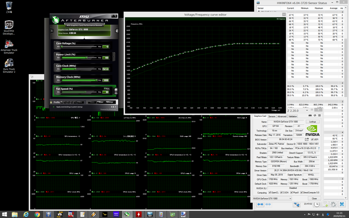Open Internet Explorer from the taskbar

coord(26,214)
